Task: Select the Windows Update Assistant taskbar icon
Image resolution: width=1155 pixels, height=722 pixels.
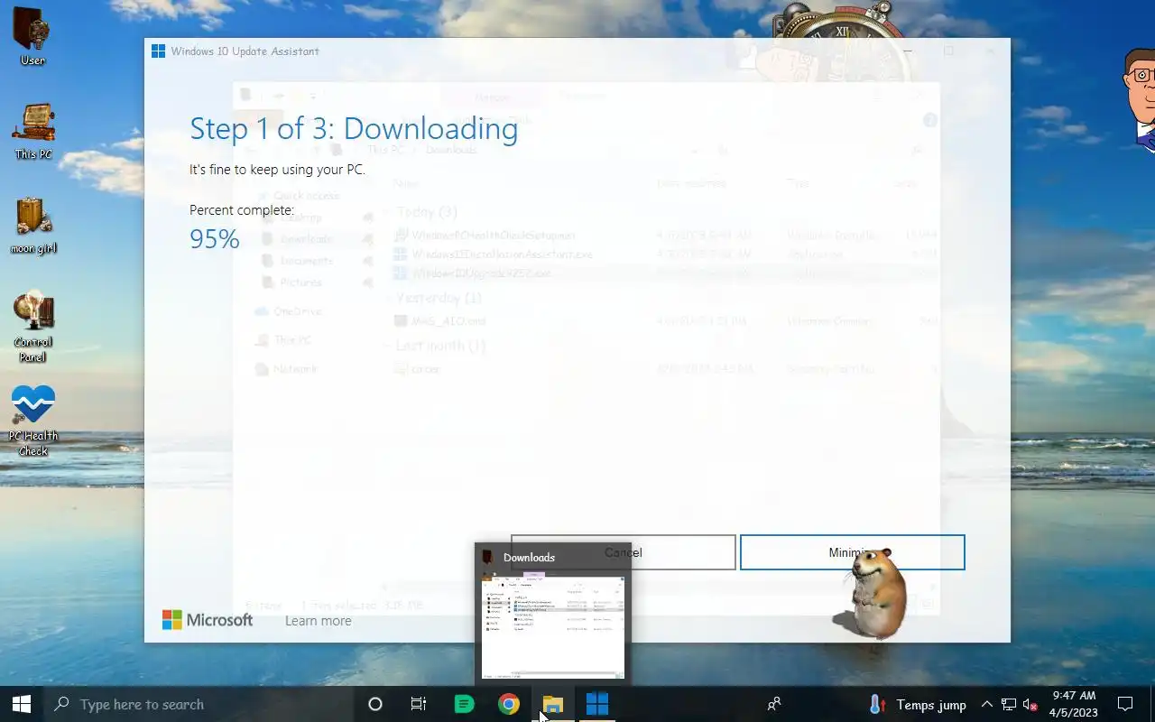Action: [x=597, y=704]
